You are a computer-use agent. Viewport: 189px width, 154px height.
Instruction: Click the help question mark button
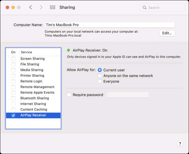(180, 144)
